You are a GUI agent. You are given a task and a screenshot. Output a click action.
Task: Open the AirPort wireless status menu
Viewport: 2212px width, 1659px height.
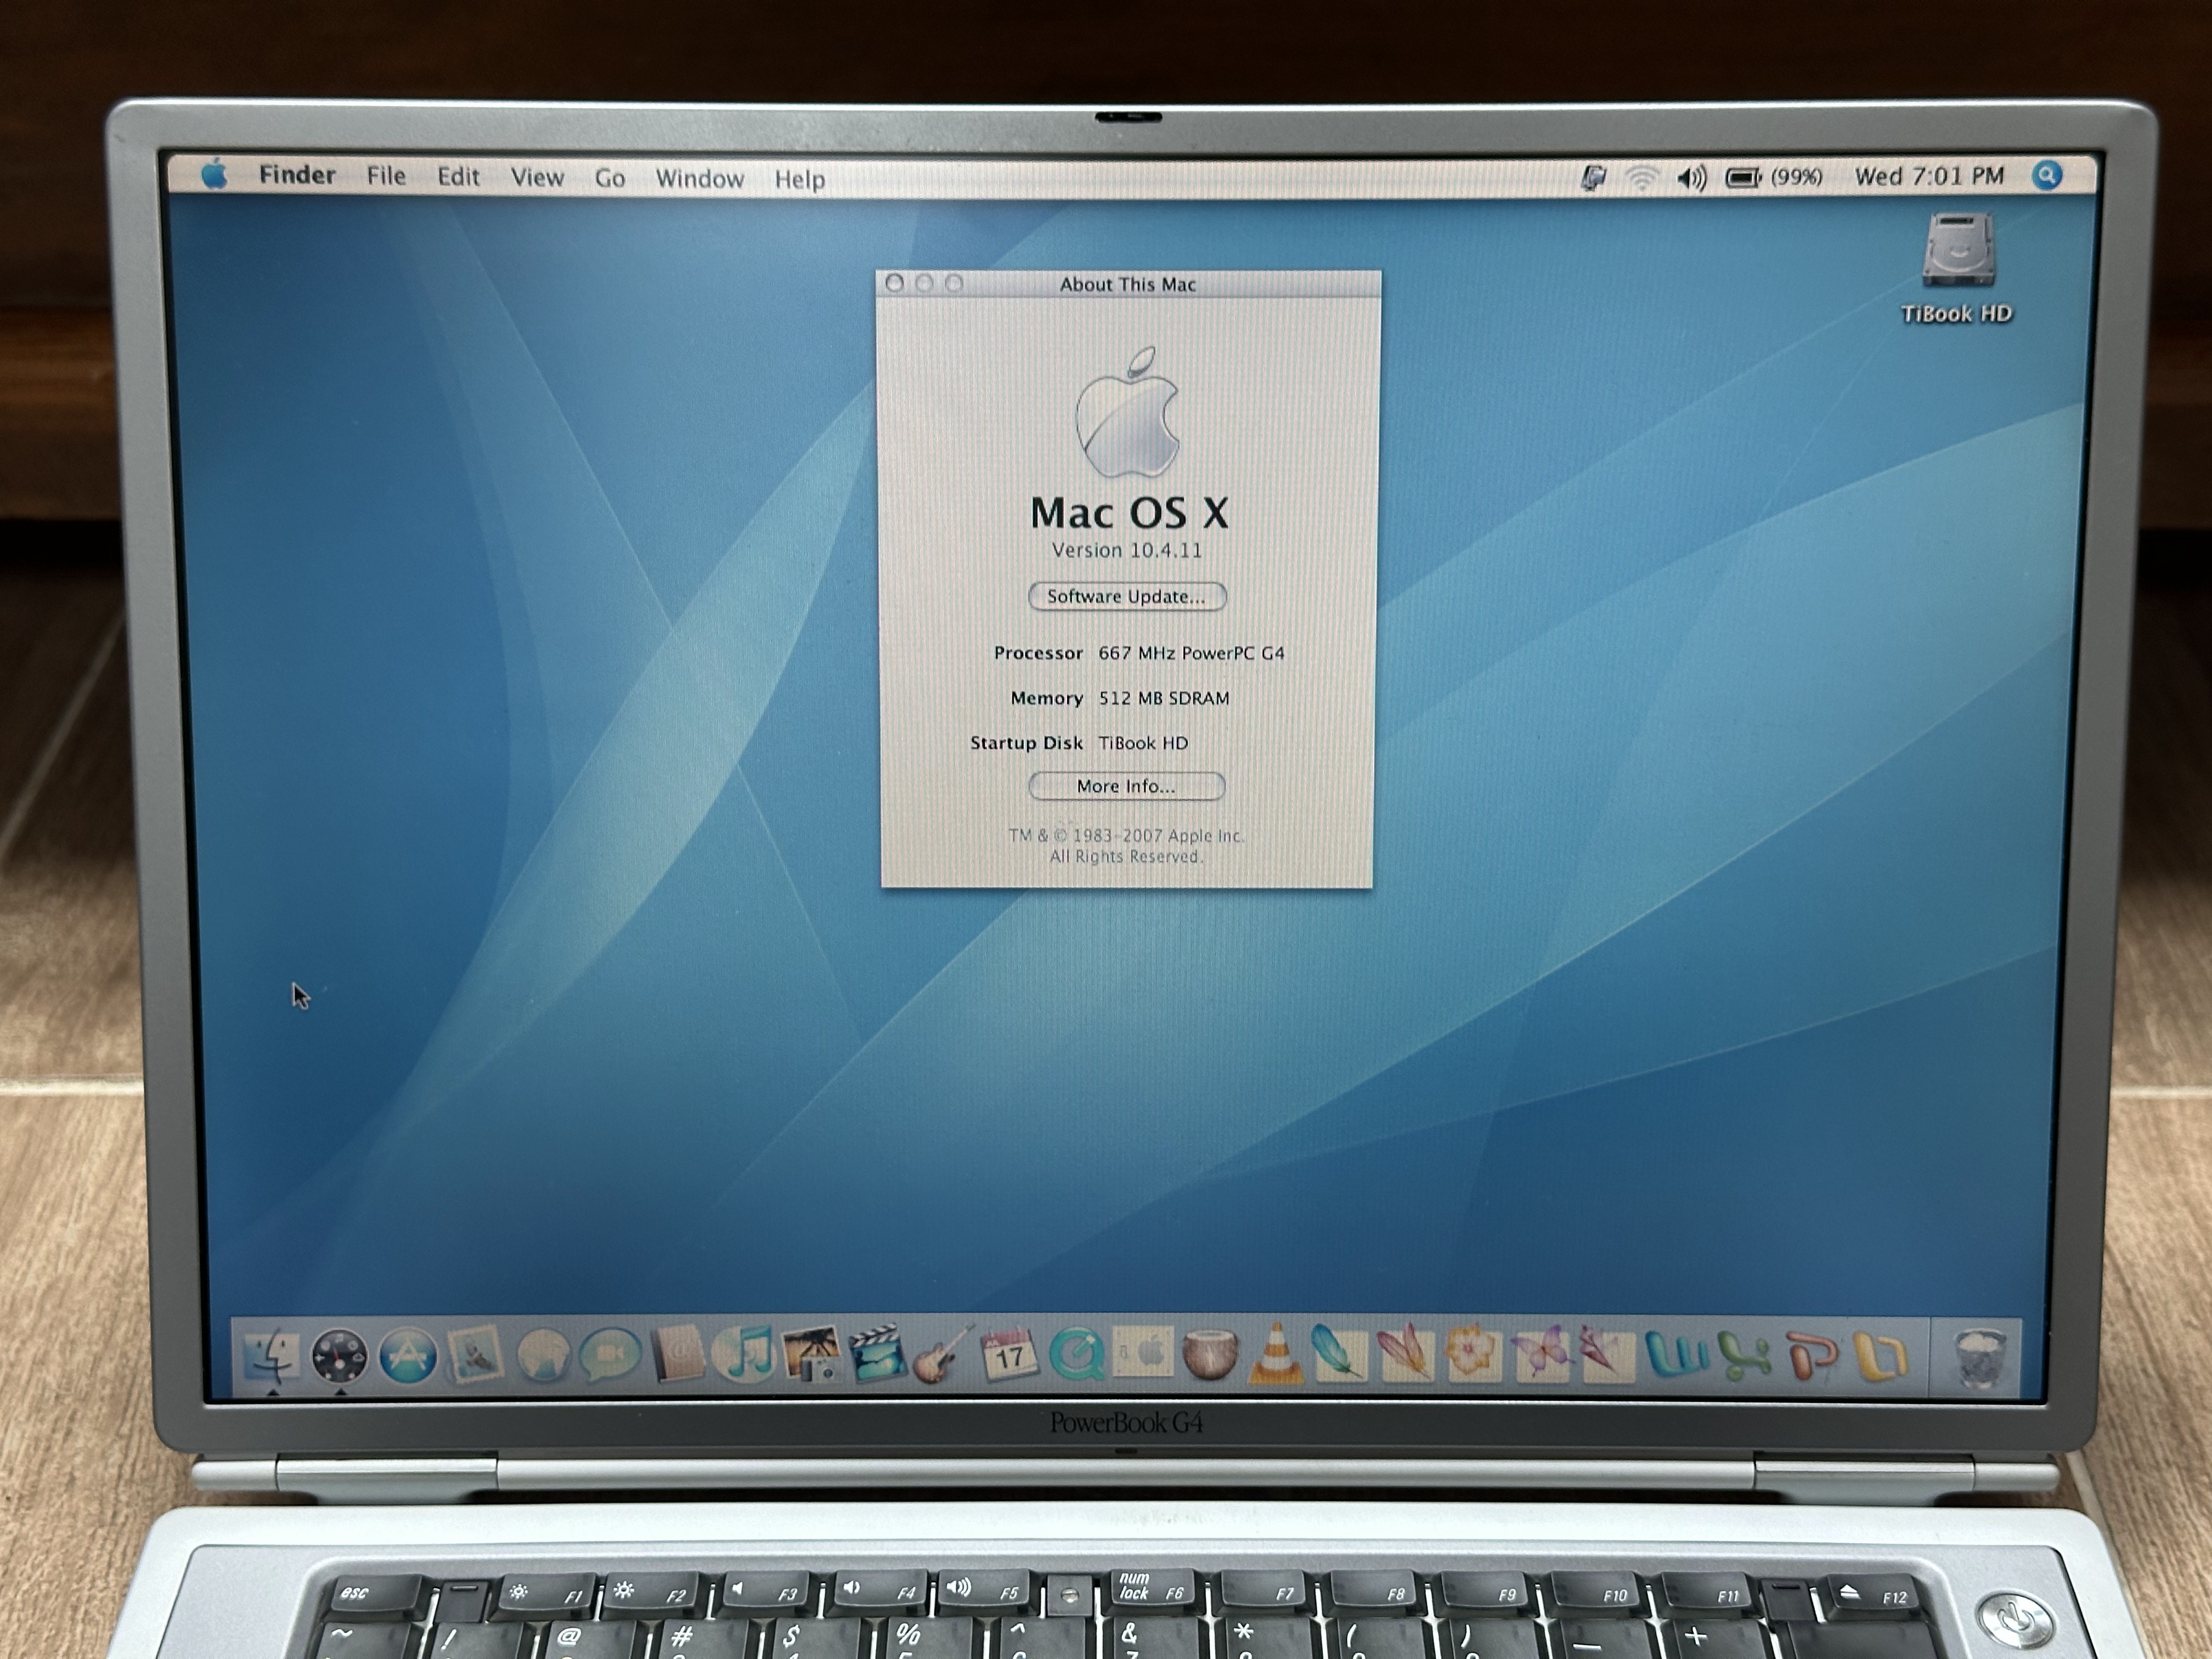pos(1641,178)
